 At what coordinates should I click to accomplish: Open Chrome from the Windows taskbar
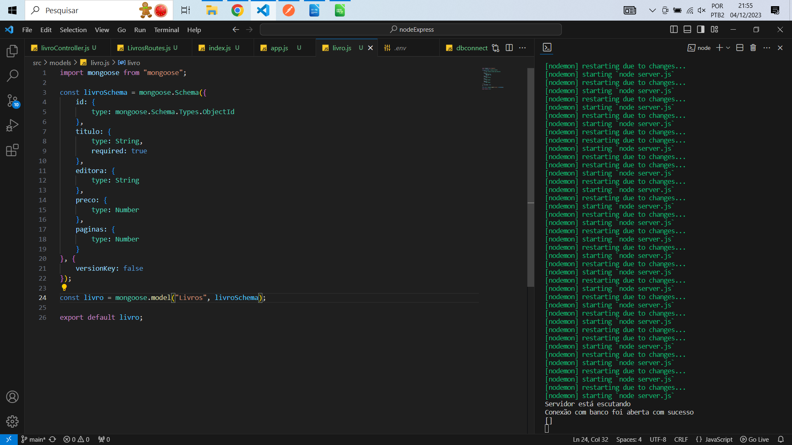pos(237,10)
